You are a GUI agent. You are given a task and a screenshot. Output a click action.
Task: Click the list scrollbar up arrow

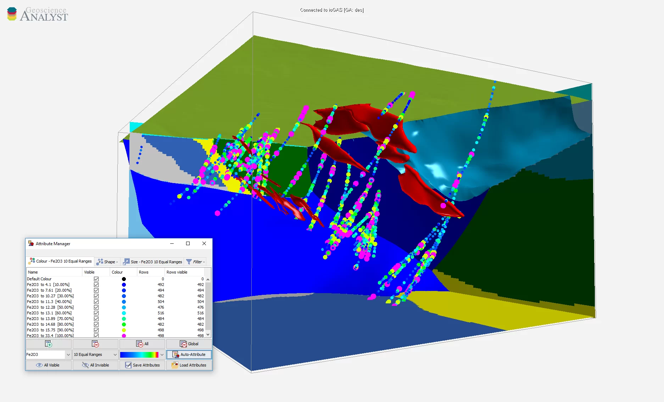208,280
